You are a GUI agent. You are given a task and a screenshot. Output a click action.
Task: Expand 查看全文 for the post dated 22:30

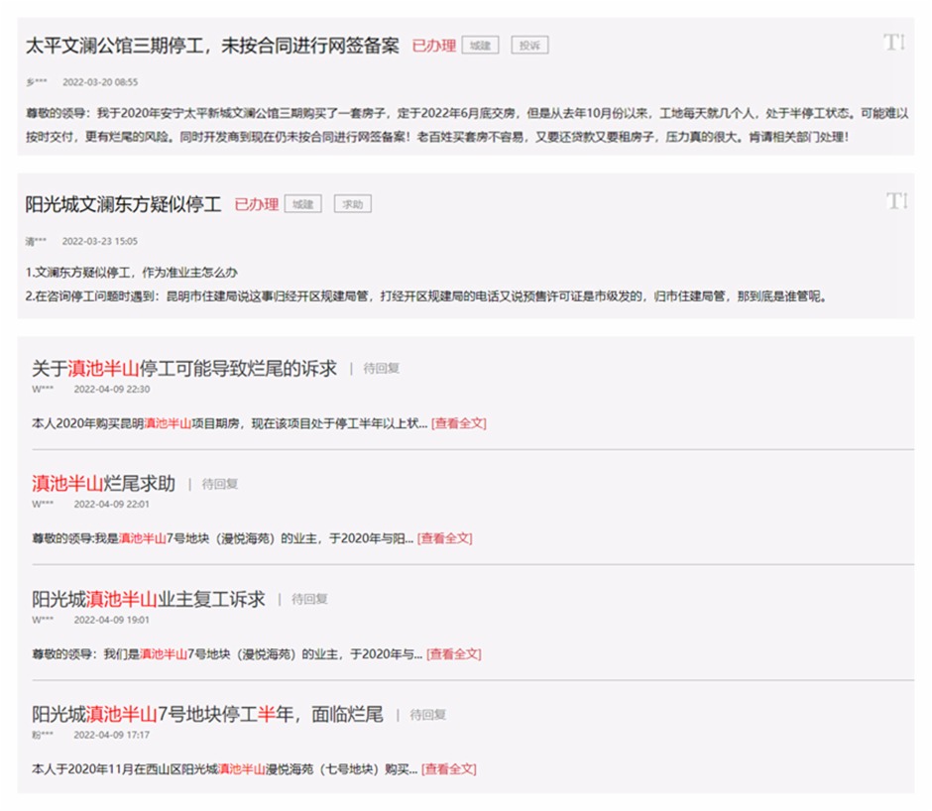[458, 423]
